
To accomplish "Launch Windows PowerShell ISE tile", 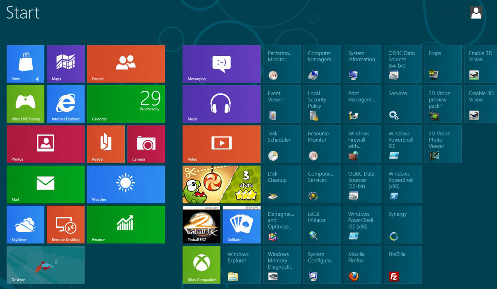I will [402, 144].
